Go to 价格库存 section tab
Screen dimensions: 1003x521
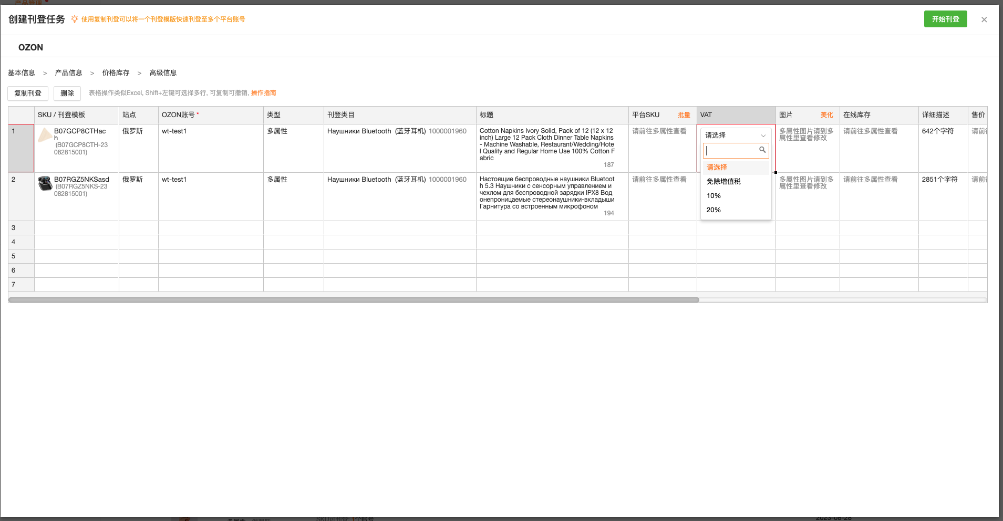click(116, 73)
